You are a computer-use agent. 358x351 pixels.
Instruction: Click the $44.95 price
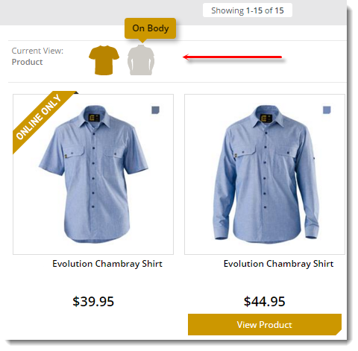265,302
